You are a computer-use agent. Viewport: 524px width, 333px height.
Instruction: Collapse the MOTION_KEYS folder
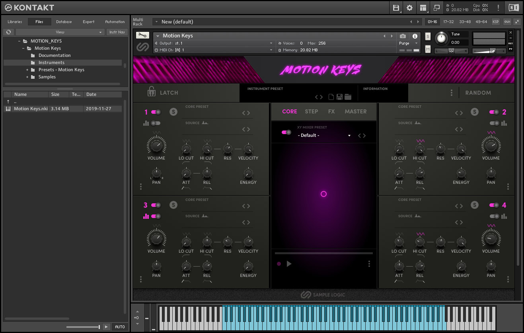(19, 41)
